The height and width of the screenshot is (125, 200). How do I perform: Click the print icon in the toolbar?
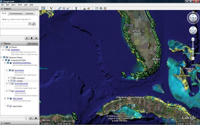point(101,8)
